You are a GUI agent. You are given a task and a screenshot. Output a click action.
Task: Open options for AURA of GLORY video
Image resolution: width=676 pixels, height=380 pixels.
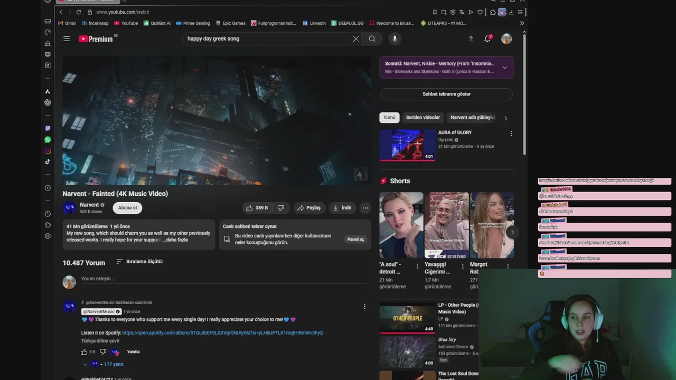(x=511, y=134)
